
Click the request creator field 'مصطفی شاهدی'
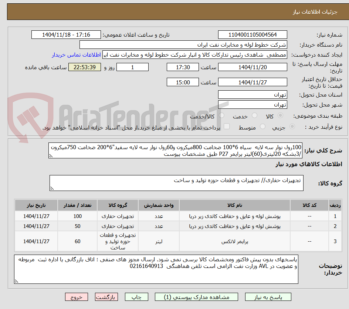195,55
